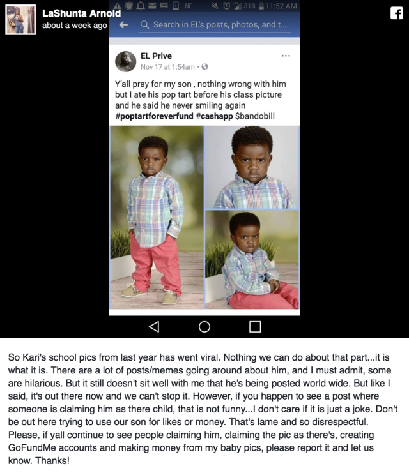Tap the Android back triangle button

(x=154, y=326)
